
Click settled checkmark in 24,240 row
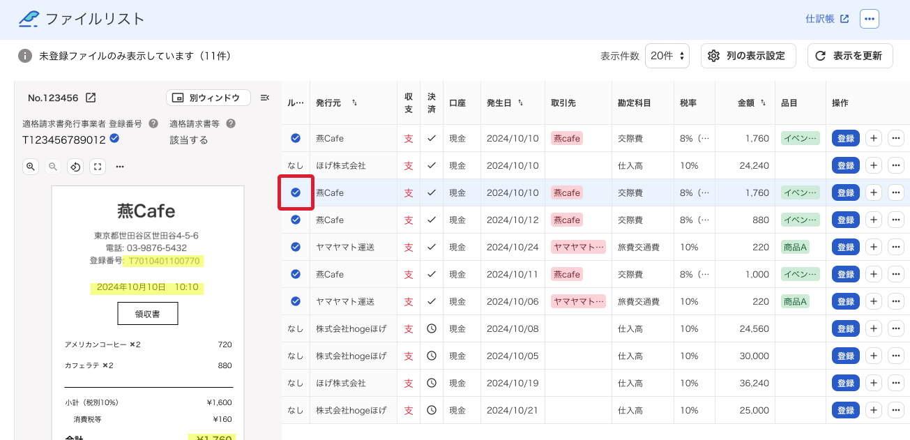tap(432, 165)
